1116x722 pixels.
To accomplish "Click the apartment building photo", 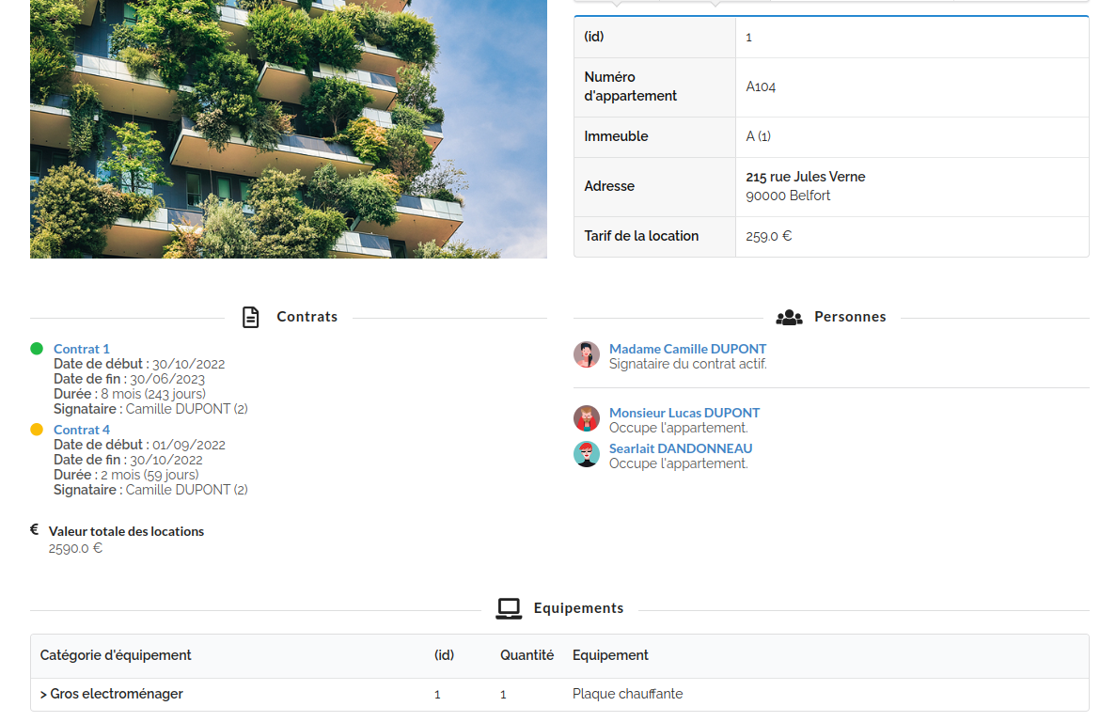I will 288,129.
